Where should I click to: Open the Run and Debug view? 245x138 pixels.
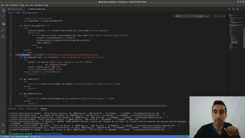pos(3,30)
